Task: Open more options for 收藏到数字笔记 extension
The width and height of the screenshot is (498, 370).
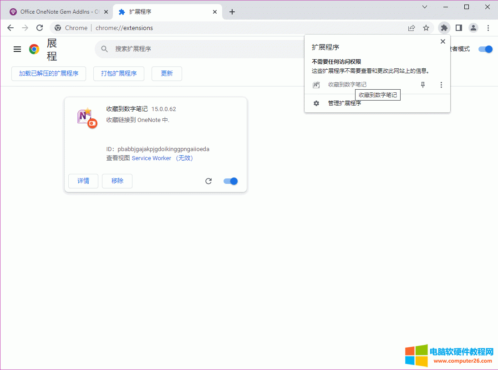Action: [441, 85]
